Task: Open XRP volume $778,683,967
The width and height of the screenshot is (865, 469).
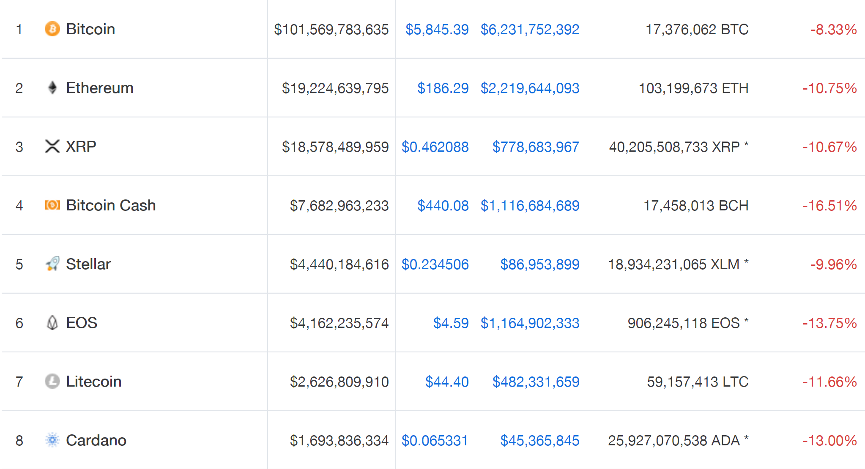Action: point(536,147)
